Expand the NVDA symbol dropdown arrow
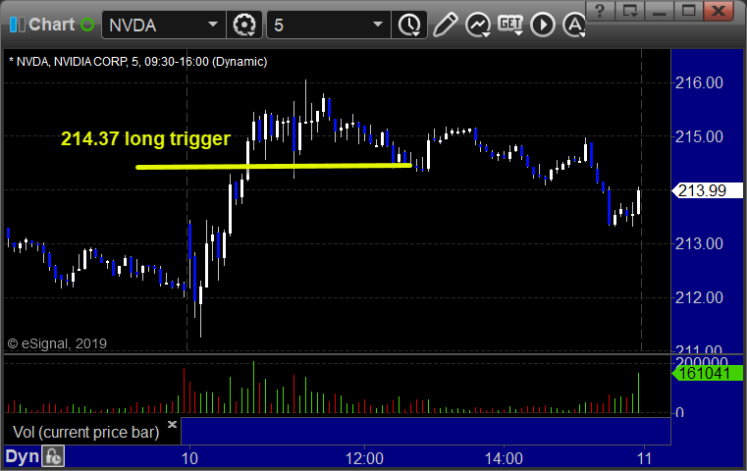 212,25
